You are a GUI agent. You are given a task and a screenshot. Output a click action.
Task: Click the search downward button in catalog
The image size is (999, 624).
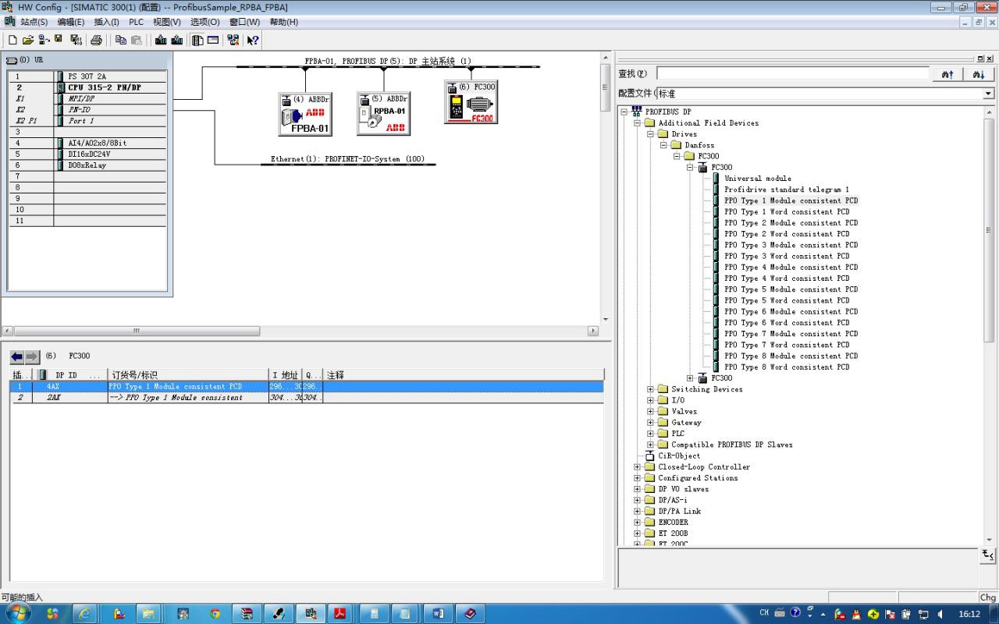coord(979,74)
